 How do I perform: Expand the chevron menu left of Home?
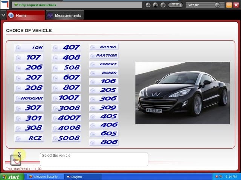click(3, 15)
